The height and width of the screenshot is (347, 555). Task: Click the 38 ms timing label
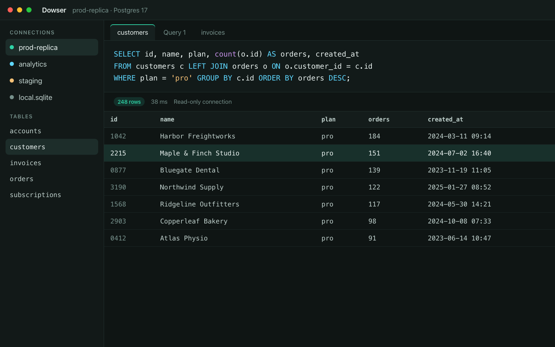pos(159,102)
